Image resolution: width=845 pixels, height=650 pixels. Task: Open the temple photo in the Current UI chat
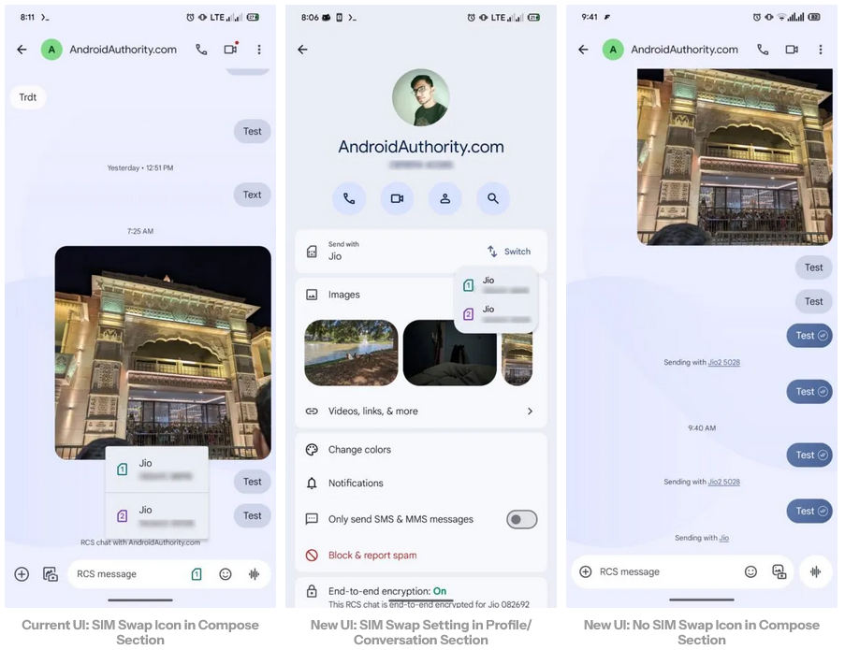[163, 353]
